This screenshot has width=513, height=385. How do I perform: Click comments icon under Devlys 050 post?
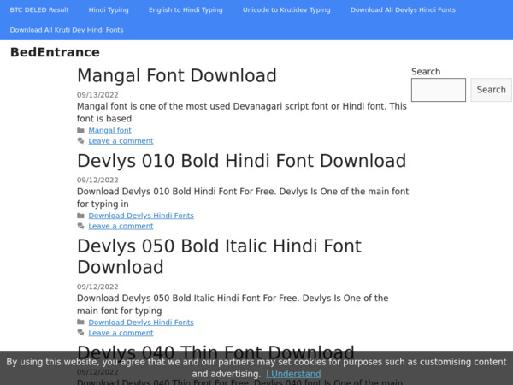pos(81,333)
